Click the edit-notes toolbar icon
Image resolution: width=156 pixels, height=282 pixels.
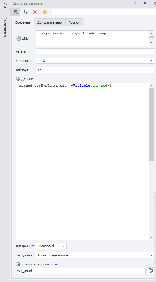(x=25, y=12)
